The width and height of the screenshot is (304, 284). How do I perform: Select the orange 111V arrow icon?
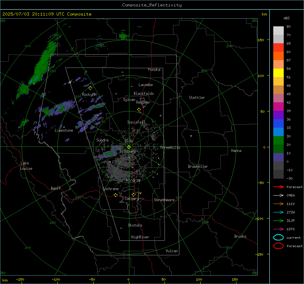(x=278, y=204)
